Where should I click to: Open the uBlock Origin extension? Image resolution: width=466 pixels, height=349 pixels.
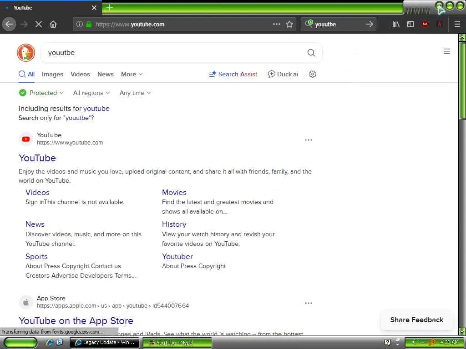click(x=425, y=25)
